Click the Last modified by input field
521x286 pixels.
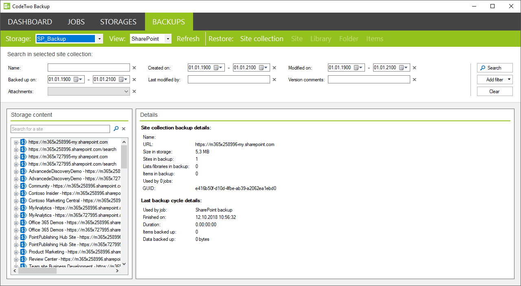pyautogui.click(x=229, y=80)
